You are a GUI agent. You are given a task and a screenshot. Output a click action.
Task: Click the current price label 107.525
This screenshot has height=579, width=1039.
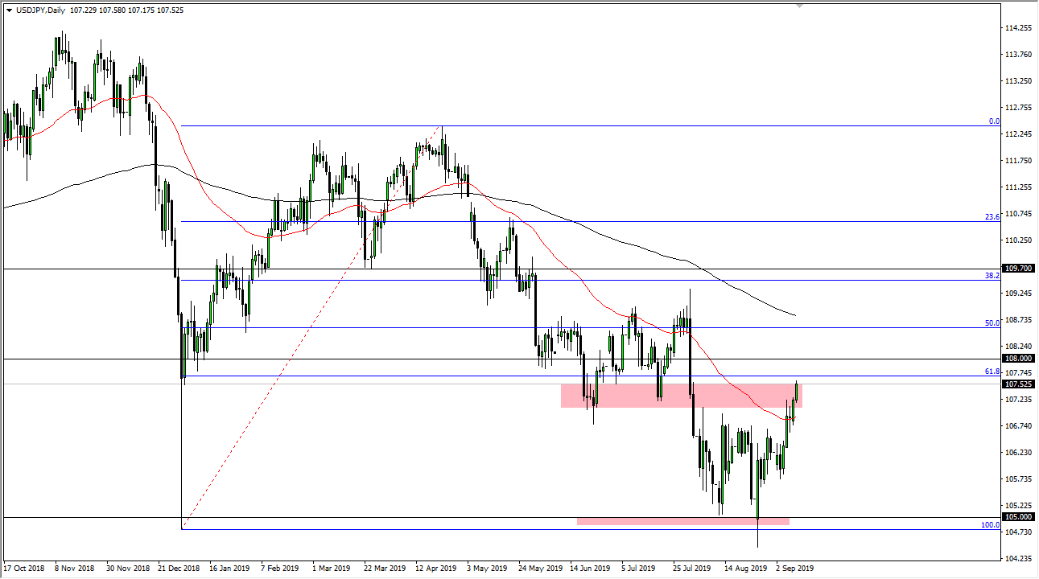pyautogui.click(x=1019, y=384)
